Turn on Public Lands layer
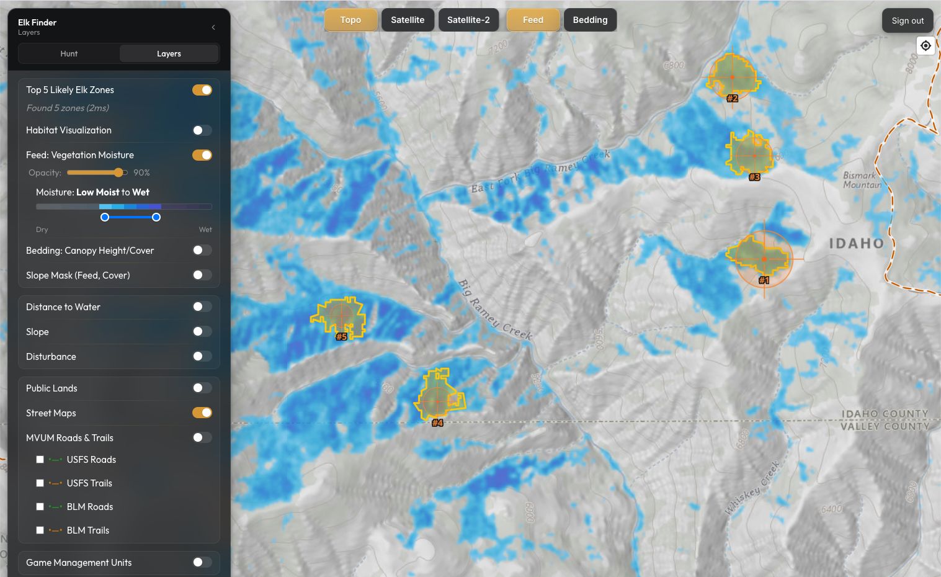The image size is (941, 577). pos(202,388)
